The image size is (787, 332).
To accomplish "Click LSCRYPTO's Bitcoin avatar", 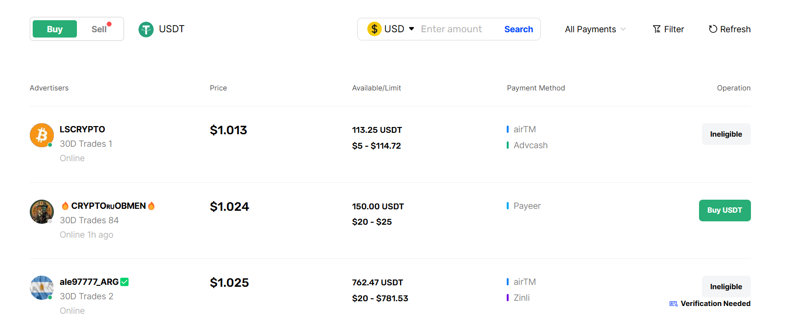I will 41,135.
